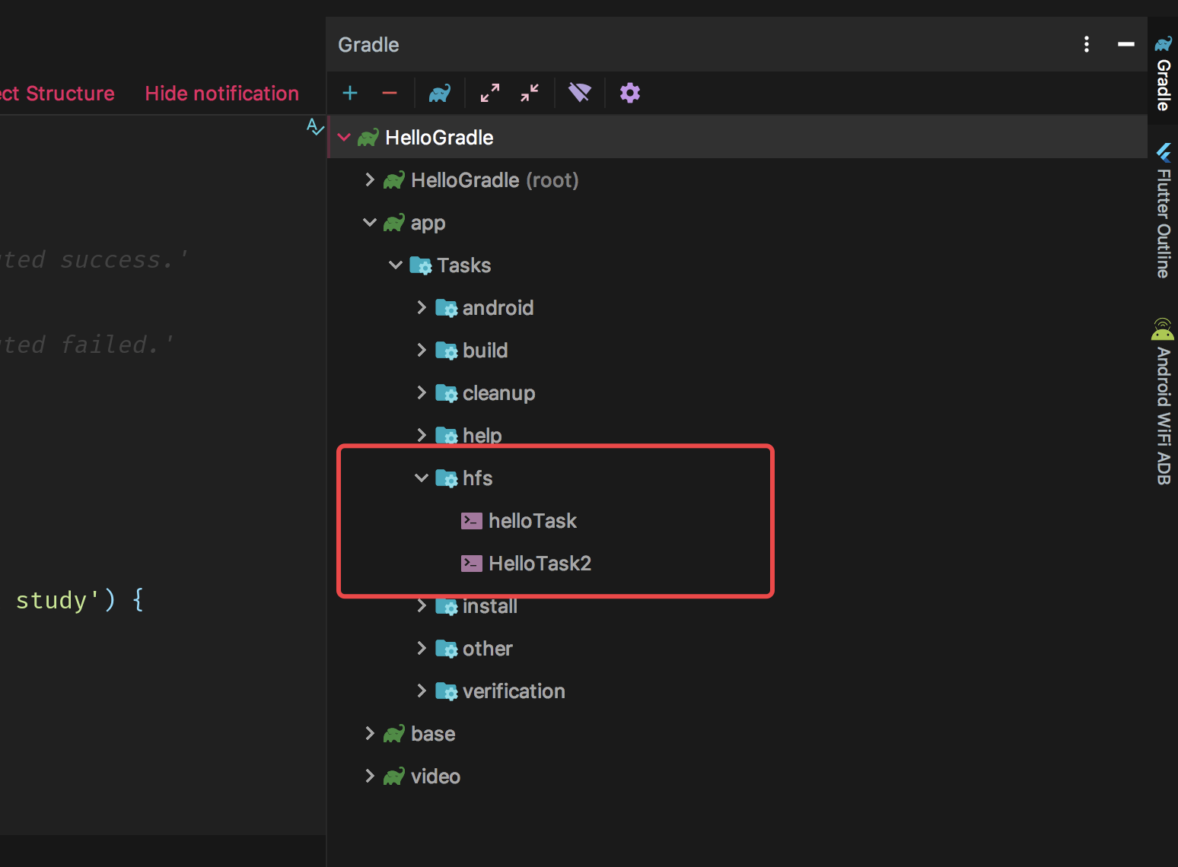This screenshot has height=867, width=1178.
Task: Expand the base module node
Action: [370, 734]
